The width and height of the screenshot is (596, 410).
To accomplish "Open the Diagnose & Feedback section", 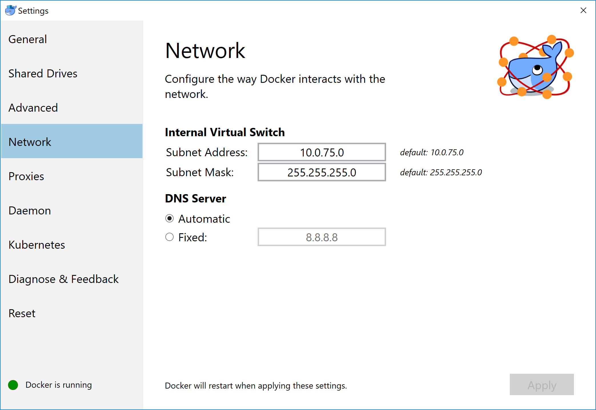I will click(x=63, y=279).
